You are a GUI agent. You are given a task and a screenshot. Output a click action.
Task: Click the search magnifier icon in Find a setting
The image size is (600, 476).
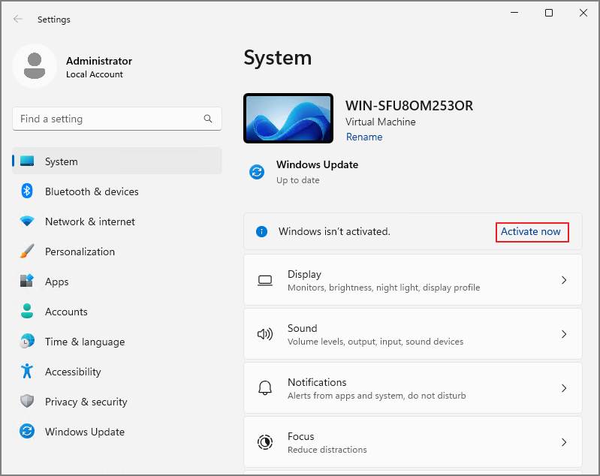pyautogui.click(x=208, y=119)
